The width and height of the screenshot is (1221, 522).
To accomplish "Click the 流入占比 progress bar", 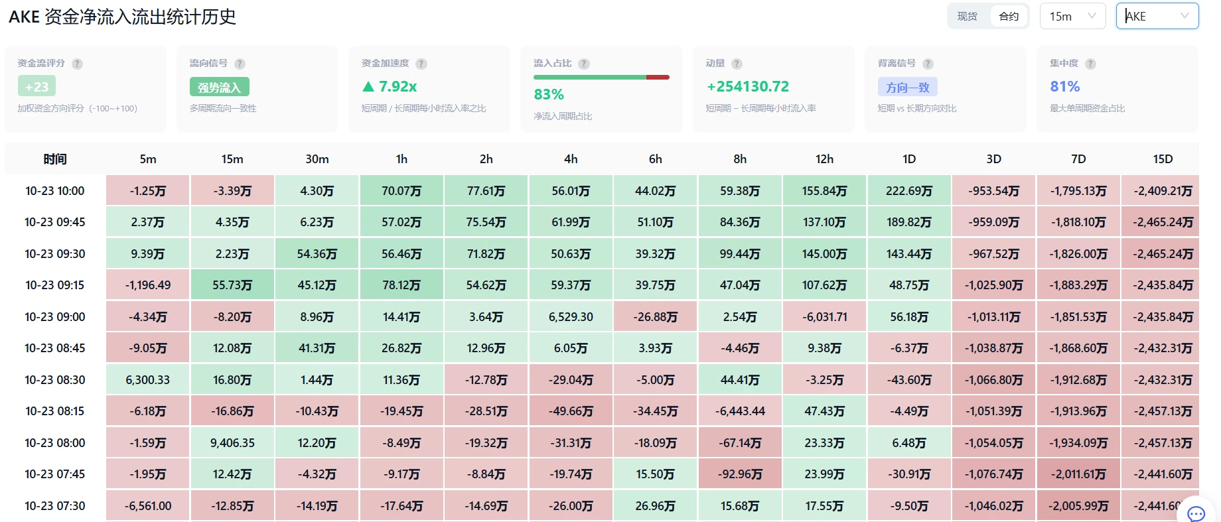I will [601, 78].
